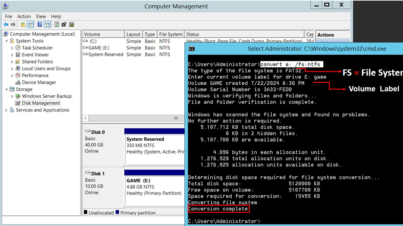This screenshot has width=403, height=226.
Task: Open the Help menu
Action: (56, 16)
